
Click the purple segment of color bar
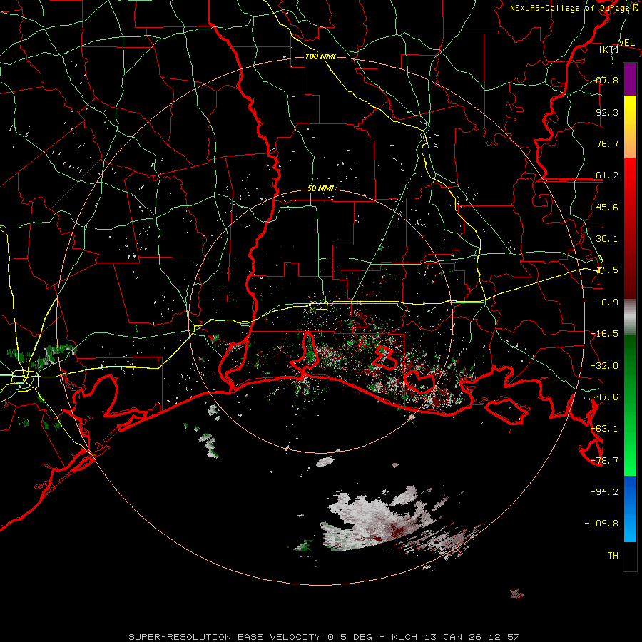[x=630, y=79]
